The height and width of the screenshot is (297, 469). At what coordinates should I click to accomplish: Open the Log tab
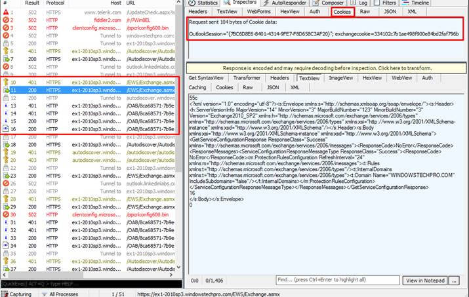coord(359,3)
